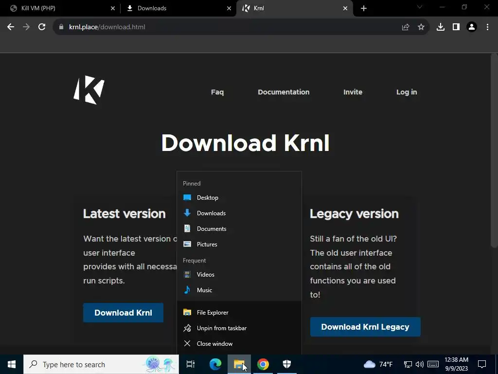Open Chrome three-dot menu
Viewport: 498px width, 374px height.
[487, 27]
